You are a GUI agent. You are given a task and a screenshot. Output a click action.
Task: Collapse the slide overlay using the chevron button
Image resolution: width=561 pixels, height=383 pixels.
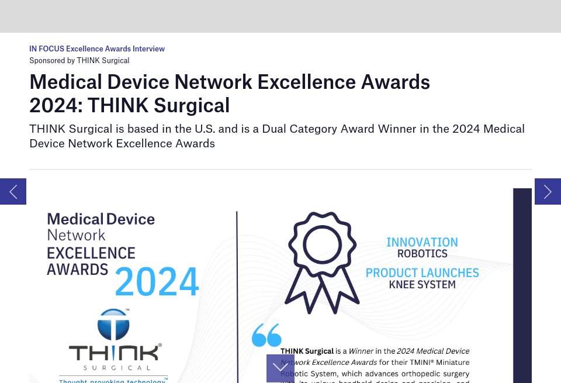[280, 368]
